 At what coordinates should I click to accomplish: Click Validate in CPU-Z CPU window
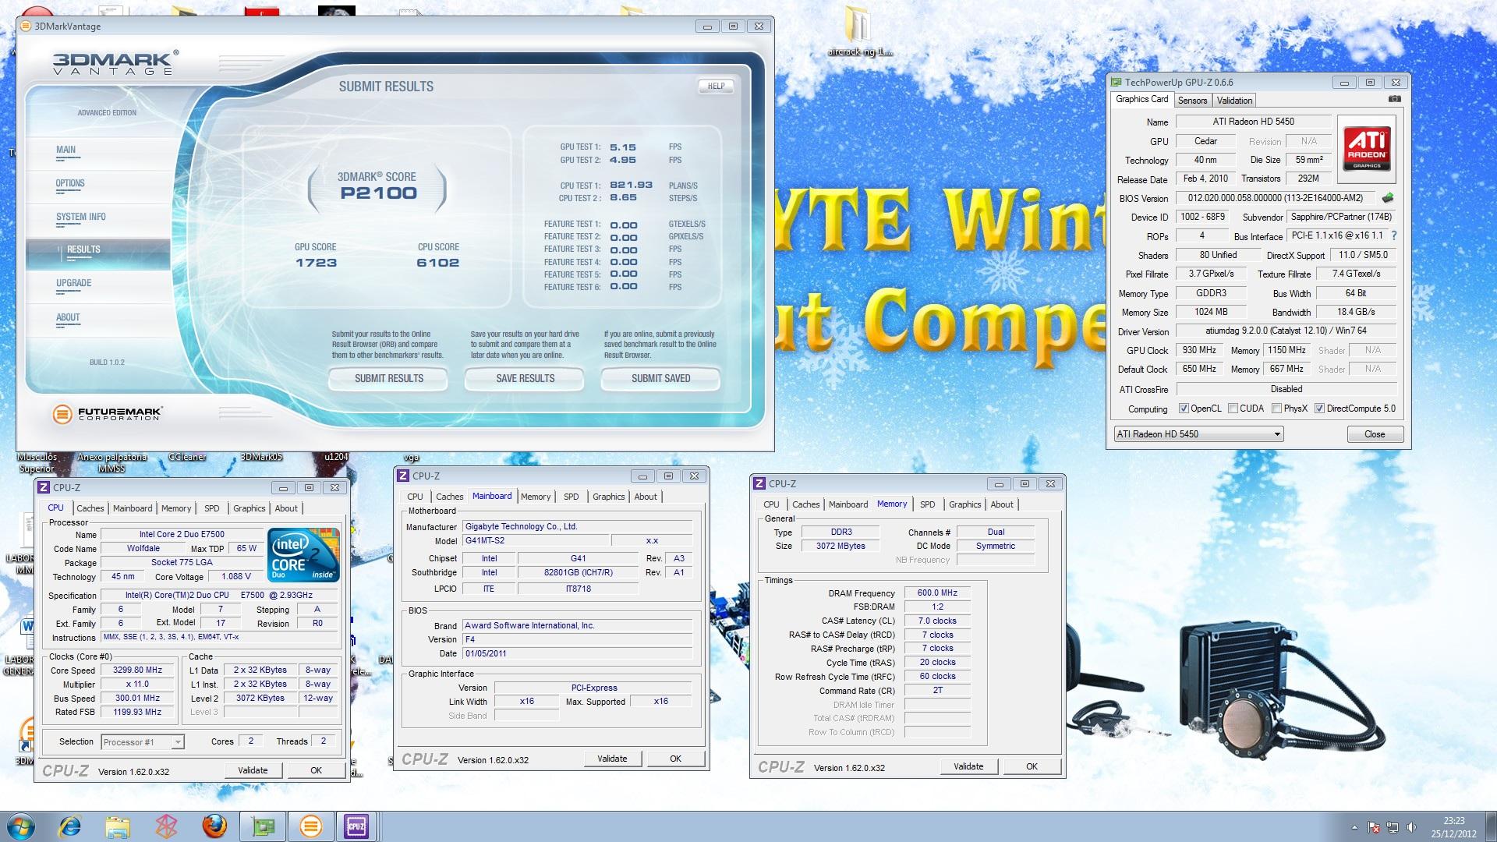tap(253, 770)
